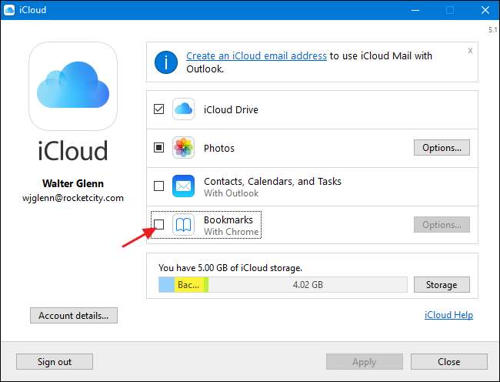Close the iCloud window from title bar
Image resolution: width=500 pixels, height=382 pixels.
(485, 10)
